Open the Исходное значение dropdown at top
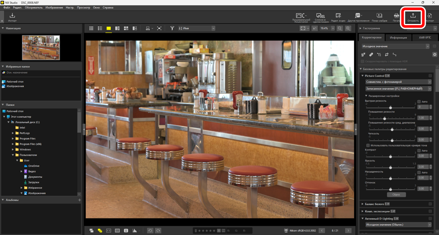 click(x=396, y=46)
